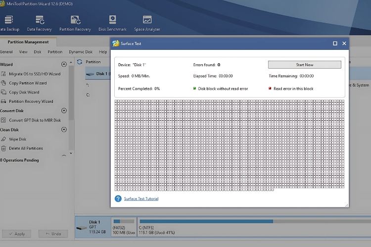Image resolution: width=371 pixels, height=247 pixels.
Task: Select the Wipe Disk option
Action: pos(17,139)
